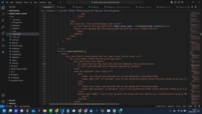Split the editor to the right

[x=195, y=7]
